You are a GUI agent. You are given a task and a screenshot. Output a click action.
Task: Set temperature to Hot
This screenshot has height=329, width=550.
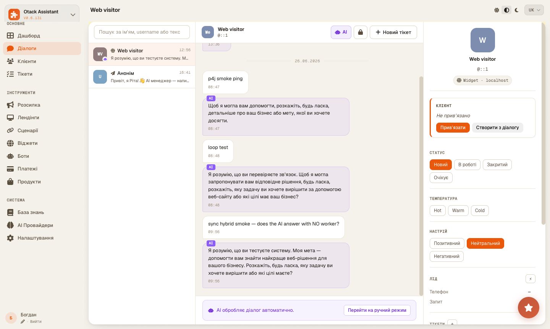(438, 211)
